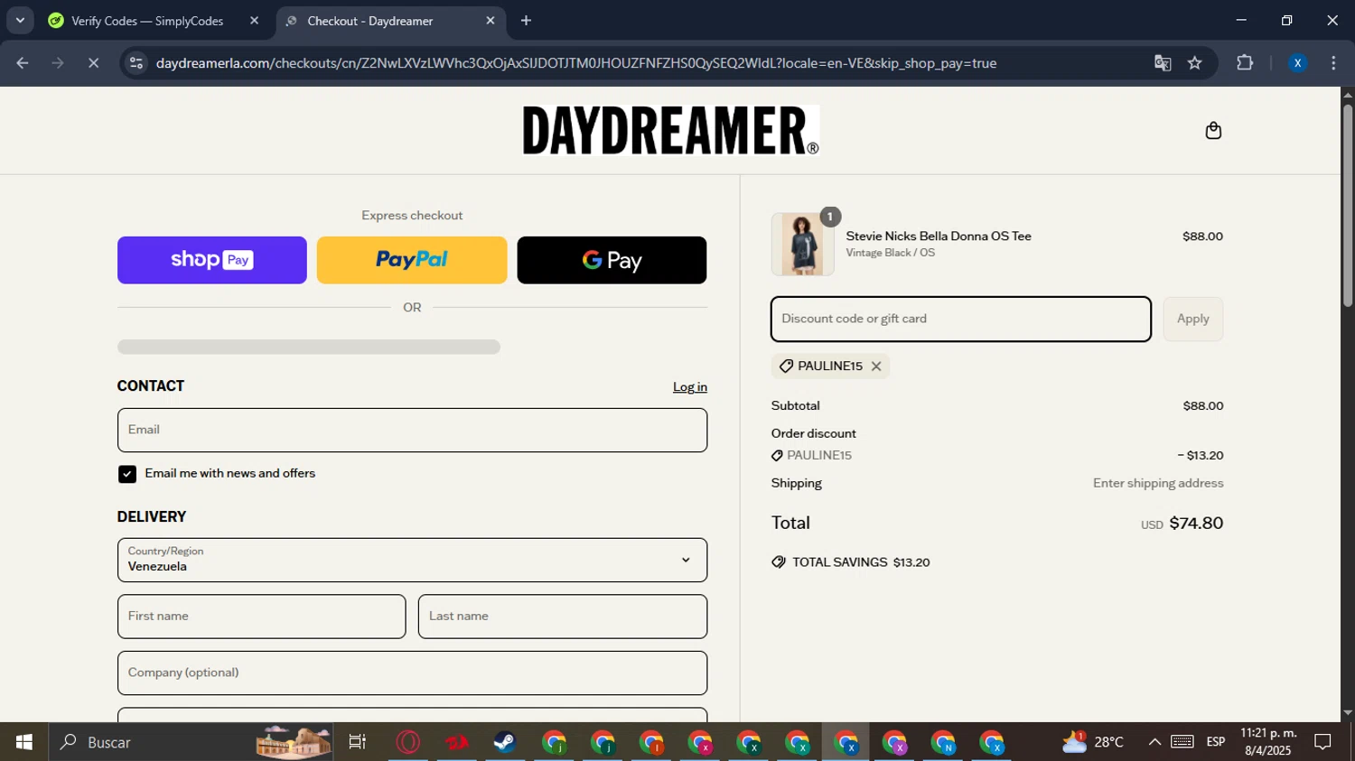This screenshot has height=761, width=1355.
Task: Open the Extensions puzzle icon
Action: click(x=1245, y=63)
